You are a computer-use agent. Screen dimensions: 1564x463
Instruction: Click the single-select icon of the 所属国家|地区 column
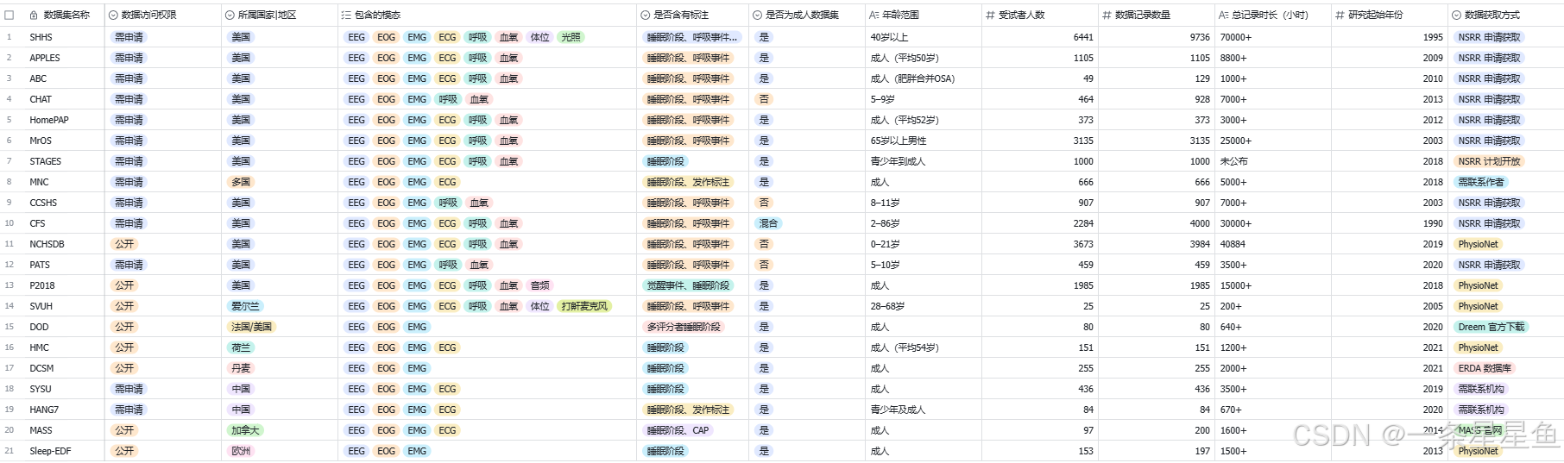point(230,15)
